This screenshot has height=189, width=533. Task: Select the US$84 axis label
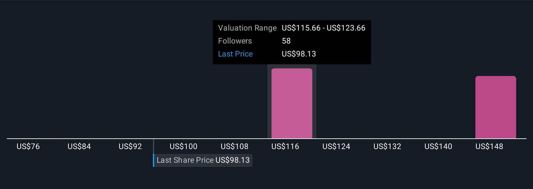click(x=79, y=146)
